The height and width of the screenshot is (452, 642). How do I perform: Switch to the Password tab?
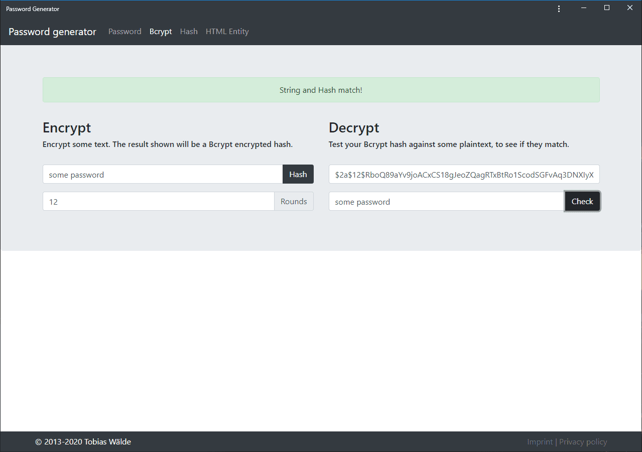coord(125,32)
